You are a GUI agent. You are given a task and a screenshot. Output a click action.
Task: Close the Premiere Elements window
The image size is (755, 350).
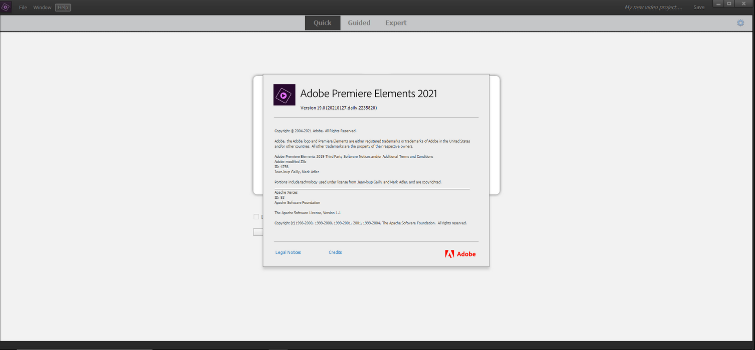pyautogui.click(x=745, y=4)
